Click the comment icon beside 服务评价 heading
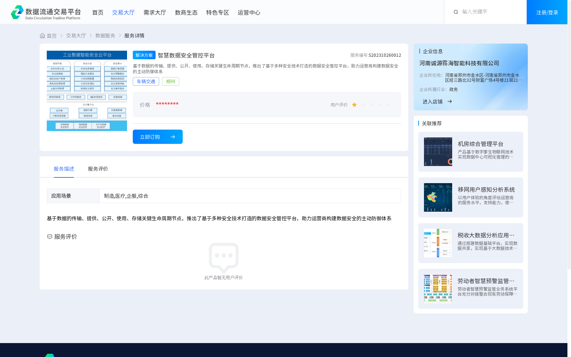 50,237
